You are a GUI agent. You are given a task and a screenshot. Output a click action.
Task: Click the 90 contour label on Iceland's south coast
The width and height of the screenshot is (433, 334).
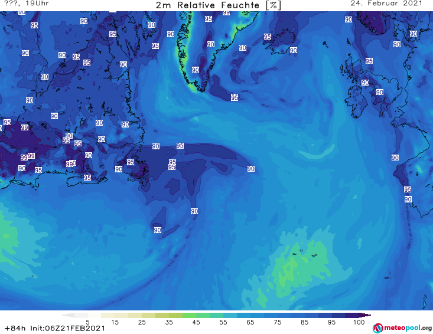[293, 50]
